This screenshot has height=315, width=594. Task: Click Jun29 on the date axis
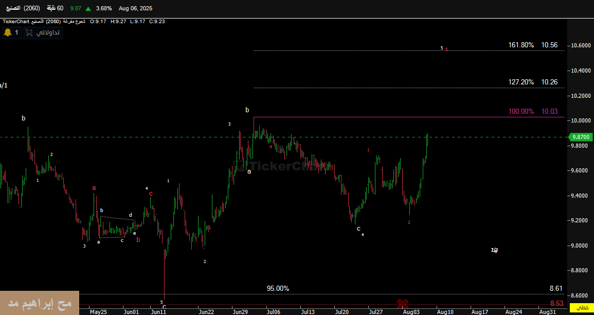tap(240, 312)
